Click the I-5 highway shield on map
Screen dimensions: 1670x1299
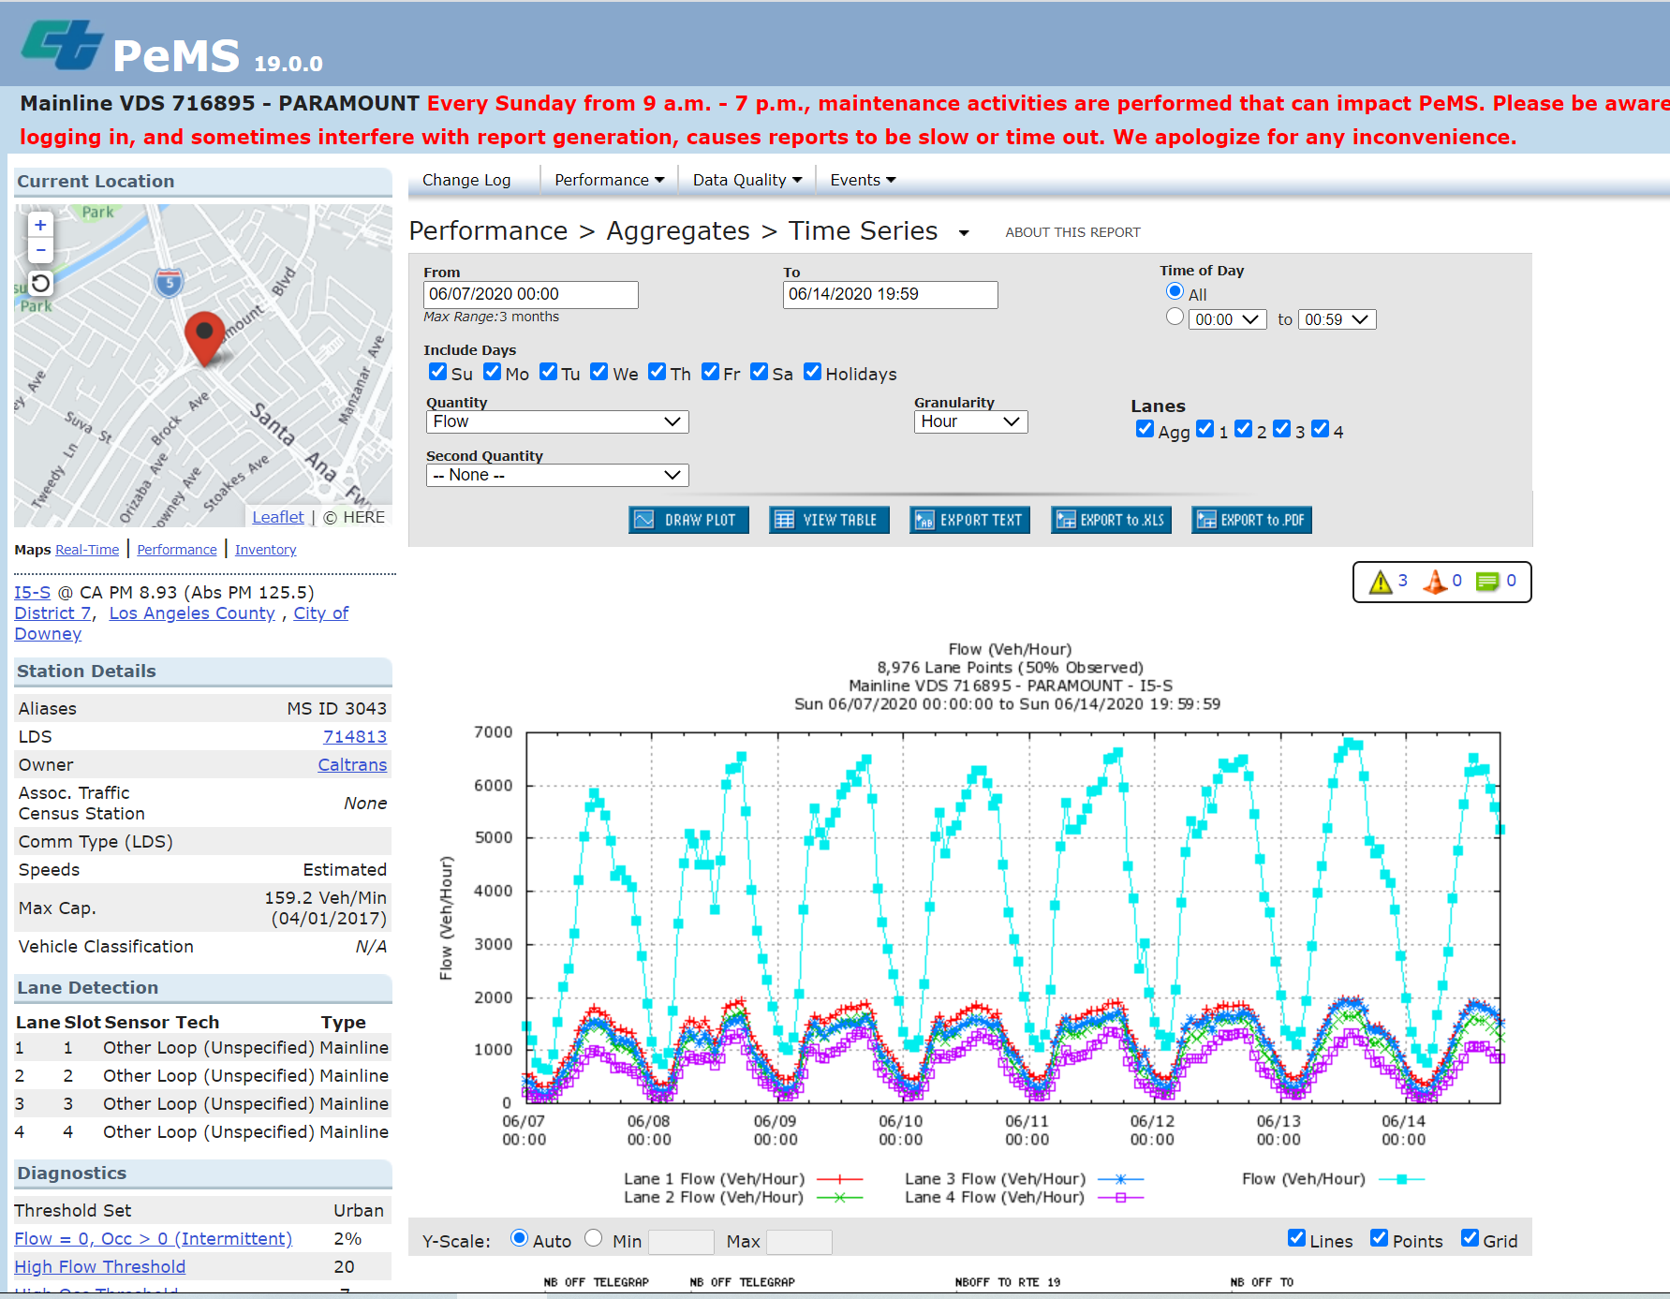[x=169, y=281]
